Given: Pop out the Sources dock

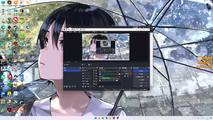Looking at the screenshot, I should pyautogui.click(x=97, y=68).
